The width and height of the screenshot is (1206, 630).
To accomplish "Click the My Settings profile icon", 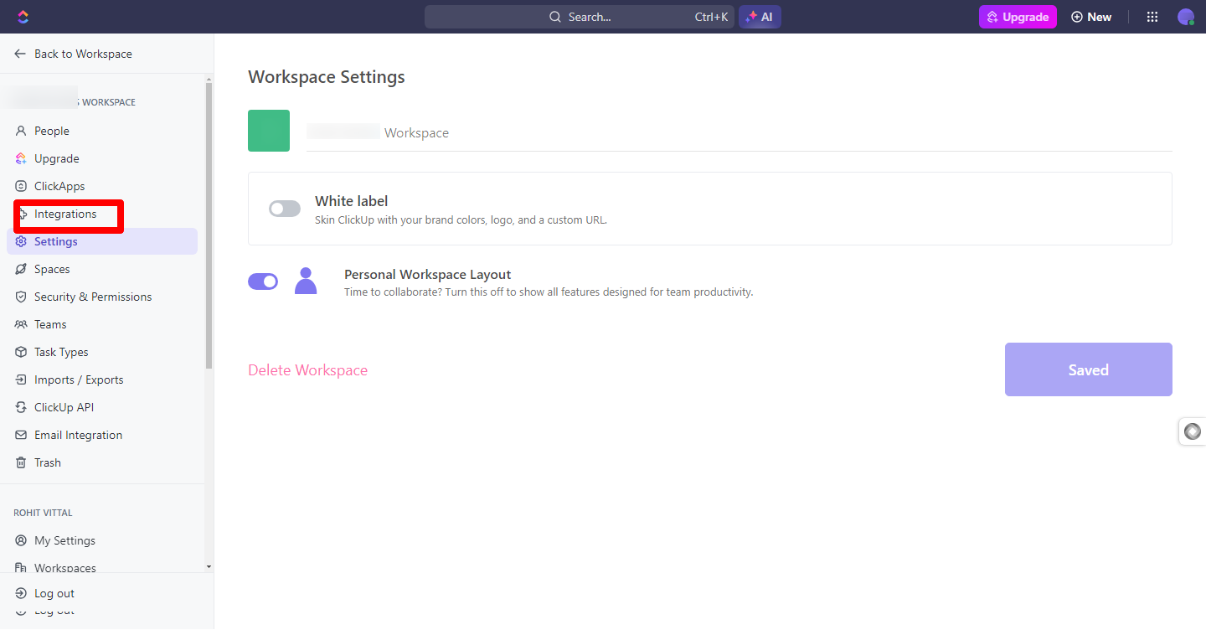I will 21,540.
